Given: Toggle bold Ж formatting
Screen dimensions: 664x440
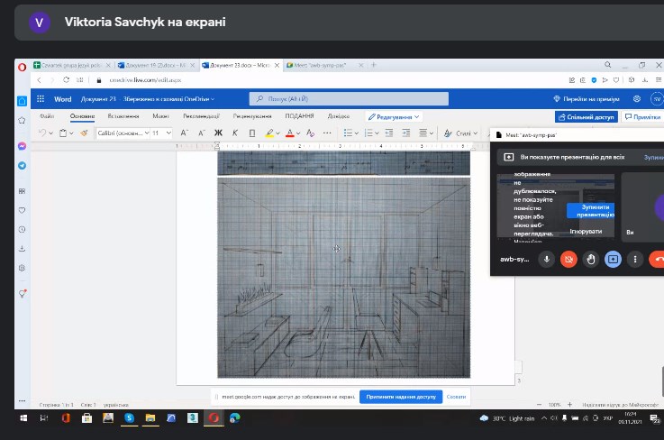Looking at the screenshot, I should (218, 133).
